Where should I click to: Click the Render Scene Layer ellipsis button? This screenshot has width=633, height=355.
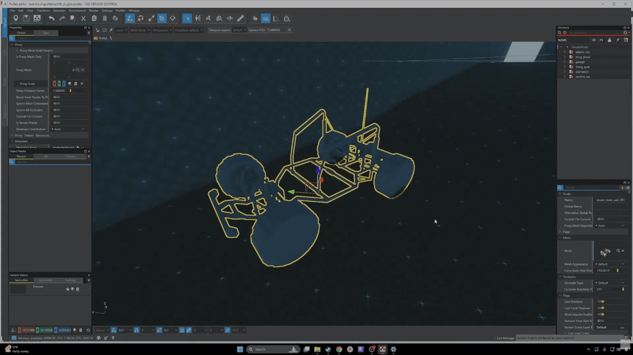click(622, 328)
